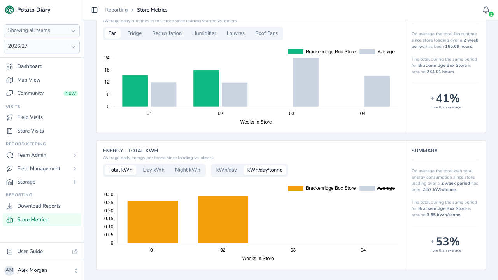498x280 pixels.
Task: Toggle Average series in fan chart legend
Action: [x=377, y=52]
